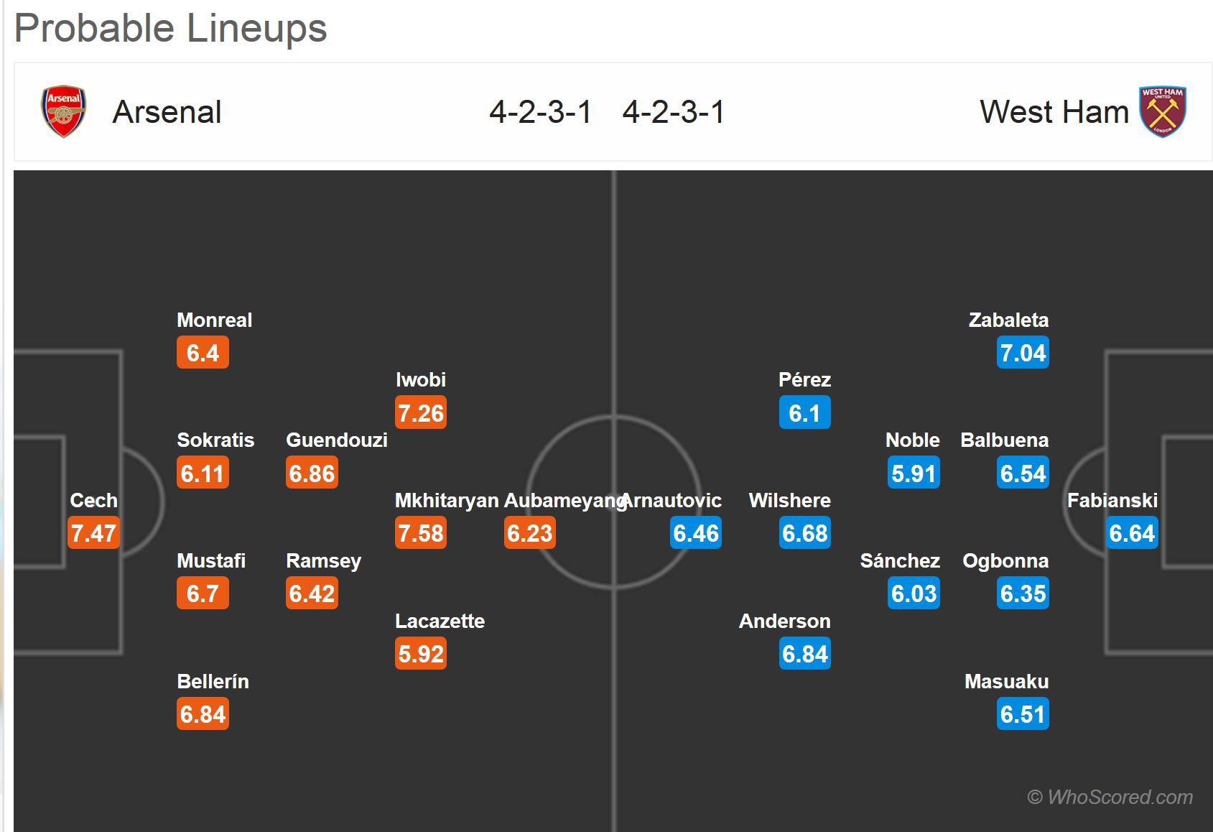Click Arsenal's 4-2-3-1 formation text

(541, 112)
